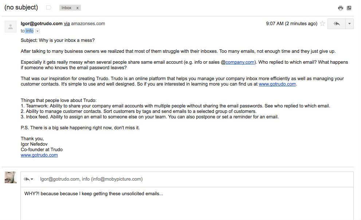Click the 'via' link next to the sender
The width and height of the screenshot is (361, 220).
pos(67,24)
